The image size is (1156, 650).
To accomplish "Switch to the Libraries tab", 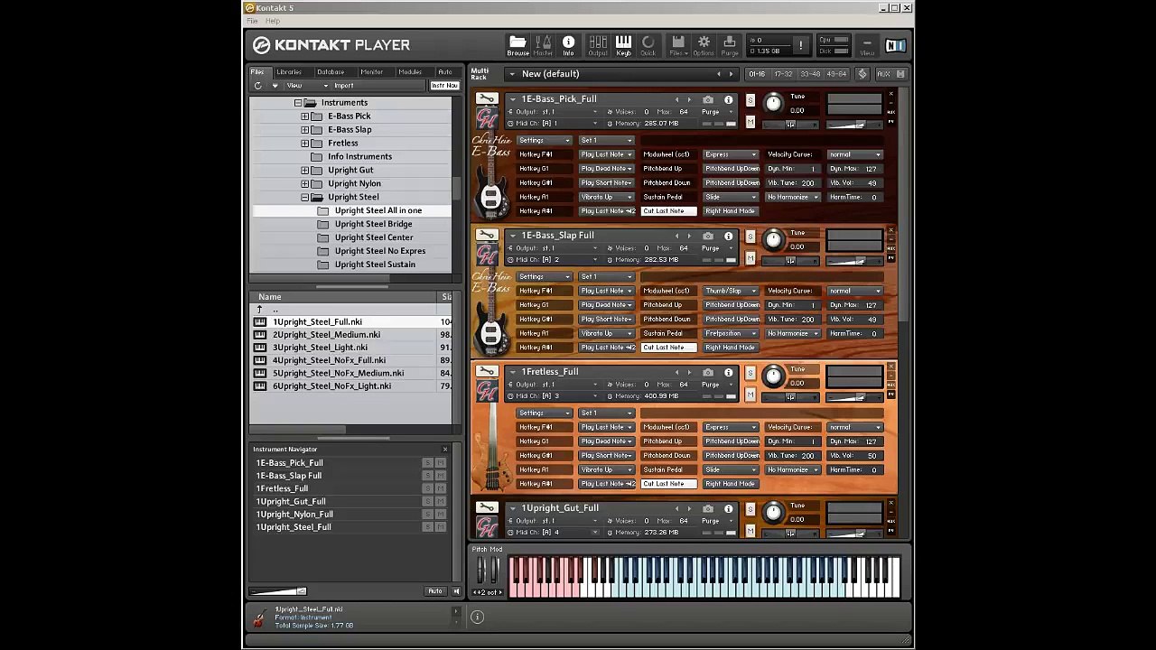I will coord(289,72).
